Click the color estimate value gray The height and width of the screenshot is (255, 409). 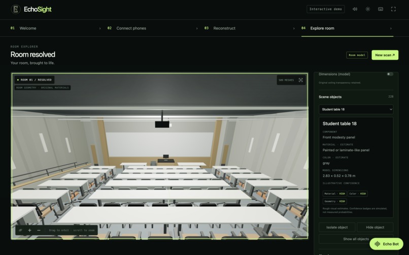click(x=326, y=163)
